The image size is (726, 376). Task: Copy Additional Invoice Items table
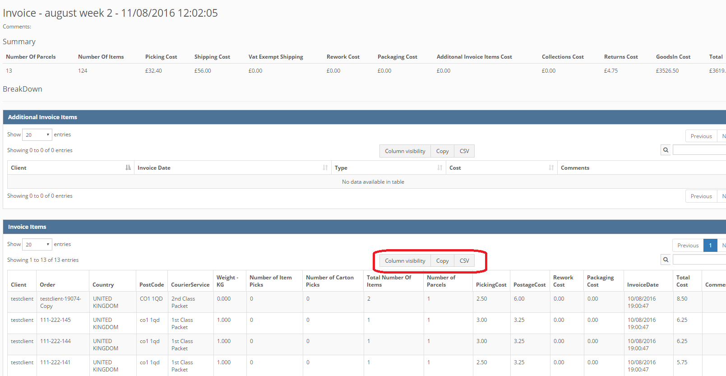pos(442,151)
